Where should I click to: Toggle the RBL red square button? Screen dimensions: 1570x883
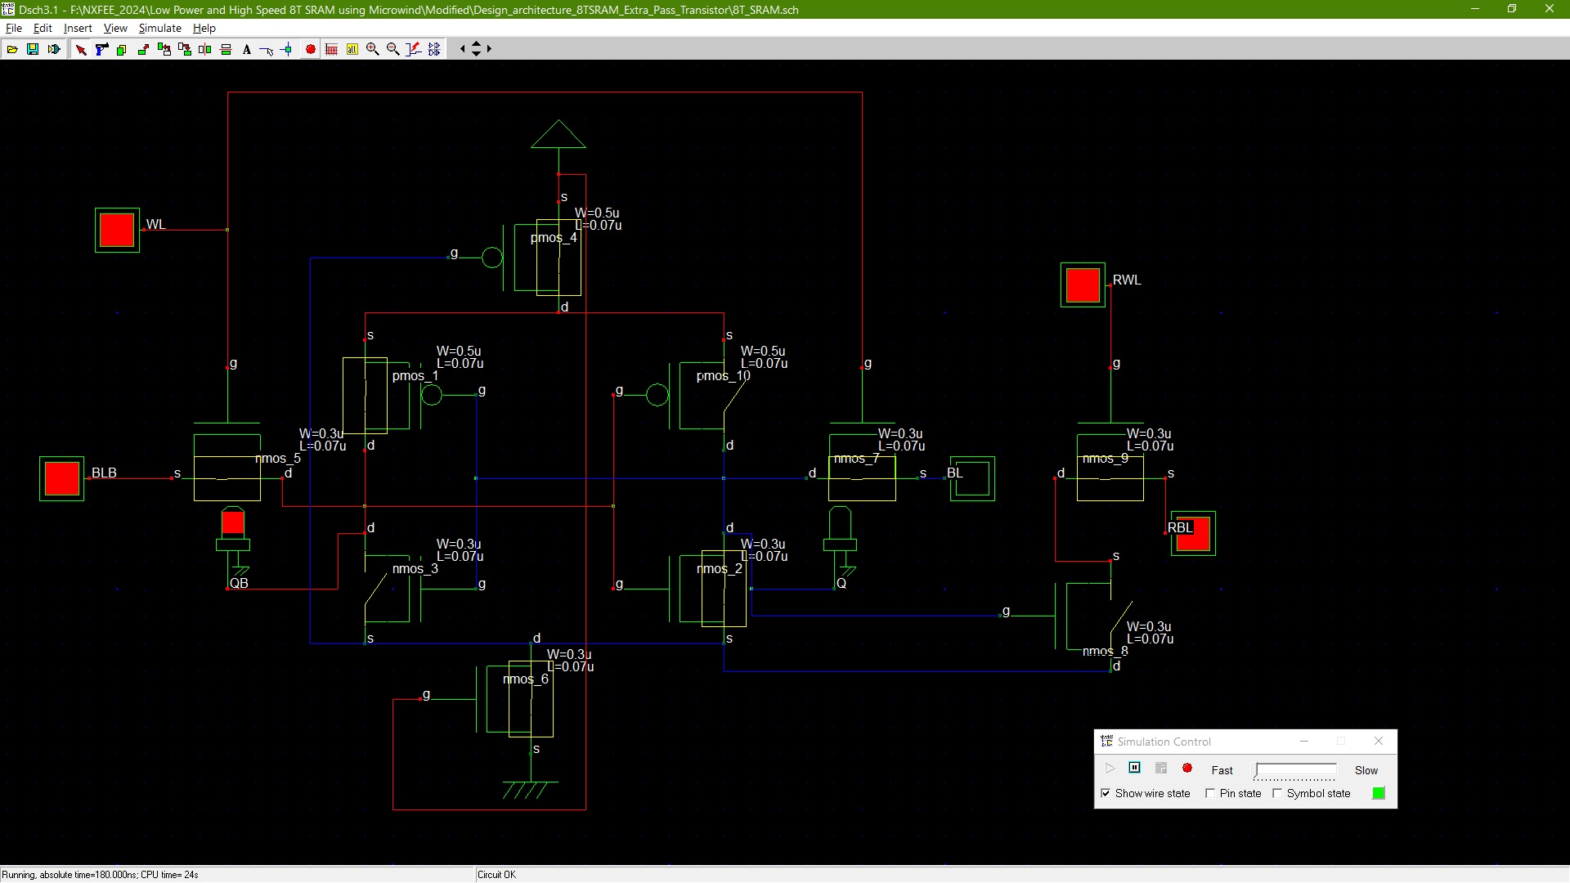tap(1193, 533)
